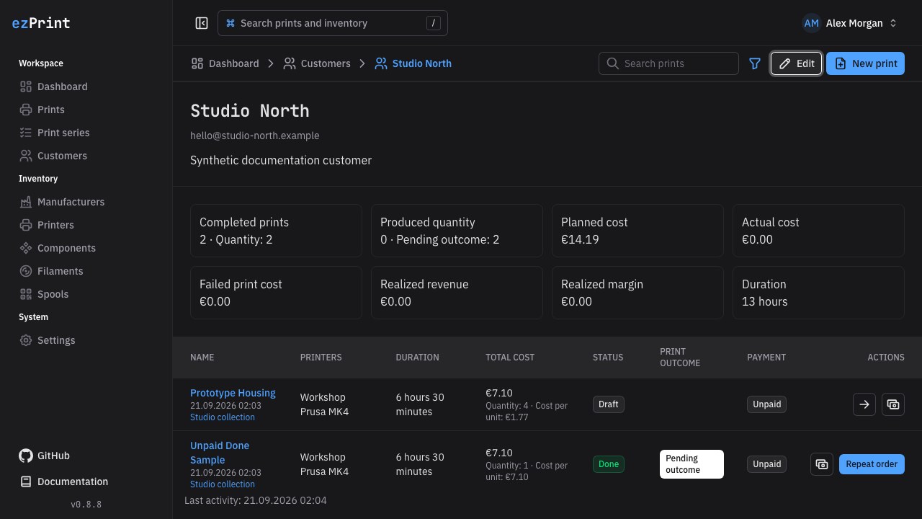Focus the Search prints and inventory field
This screenshot has height=519, width=922.
(333, 23)
